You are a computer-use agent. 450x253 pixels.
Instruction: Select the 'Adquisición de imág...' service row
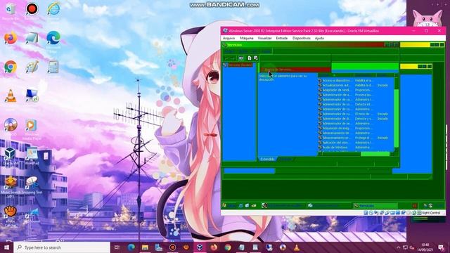(x=356, y=128)
